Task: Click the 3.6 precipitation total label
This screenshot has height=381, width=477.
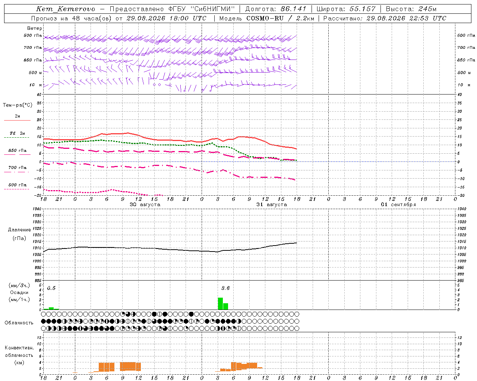Action: point(225,288)
